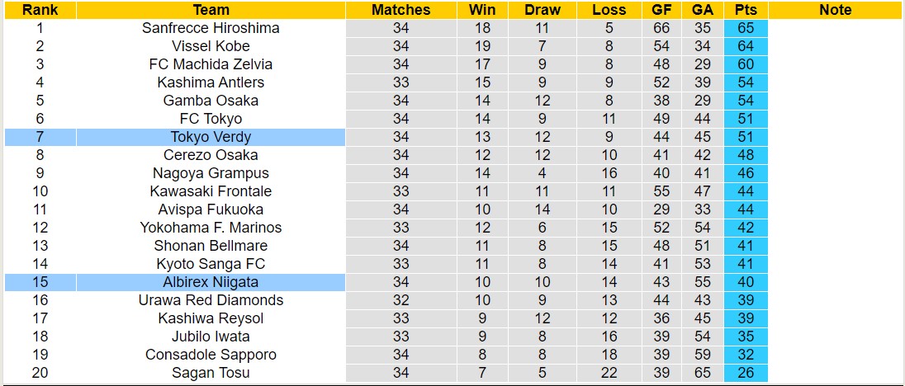Open the Vissel Kobe team link

point(211,46)
